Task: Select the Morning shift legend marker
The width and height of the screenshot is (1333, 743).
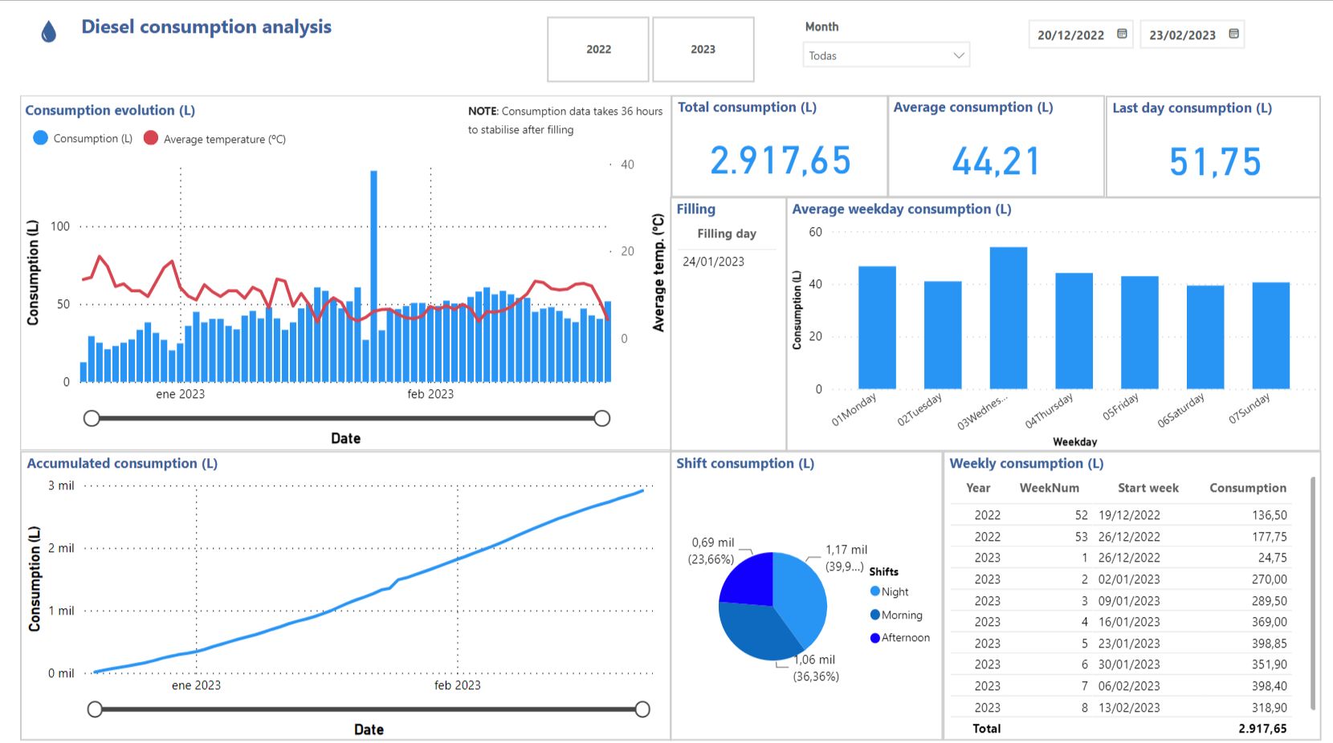Action: 875,615
